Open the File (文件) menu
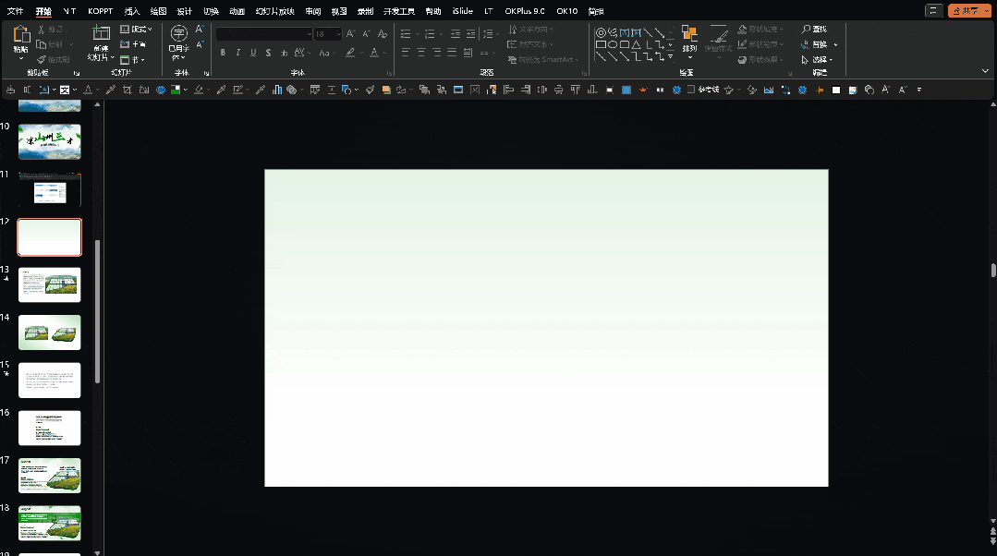 tap(16, 11)
